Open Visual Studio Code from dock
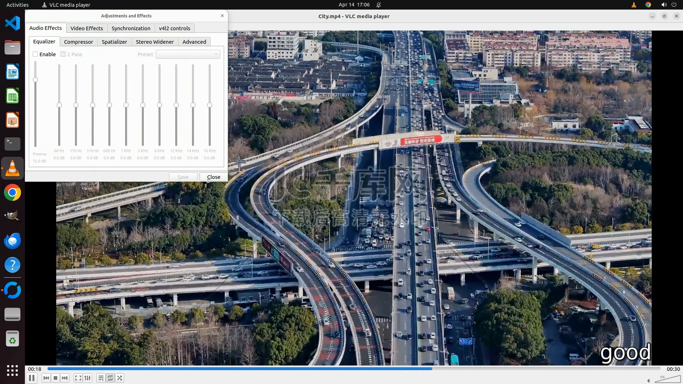Image resolution: width=683 pixels, height=384 pixels. click(12, 23)
